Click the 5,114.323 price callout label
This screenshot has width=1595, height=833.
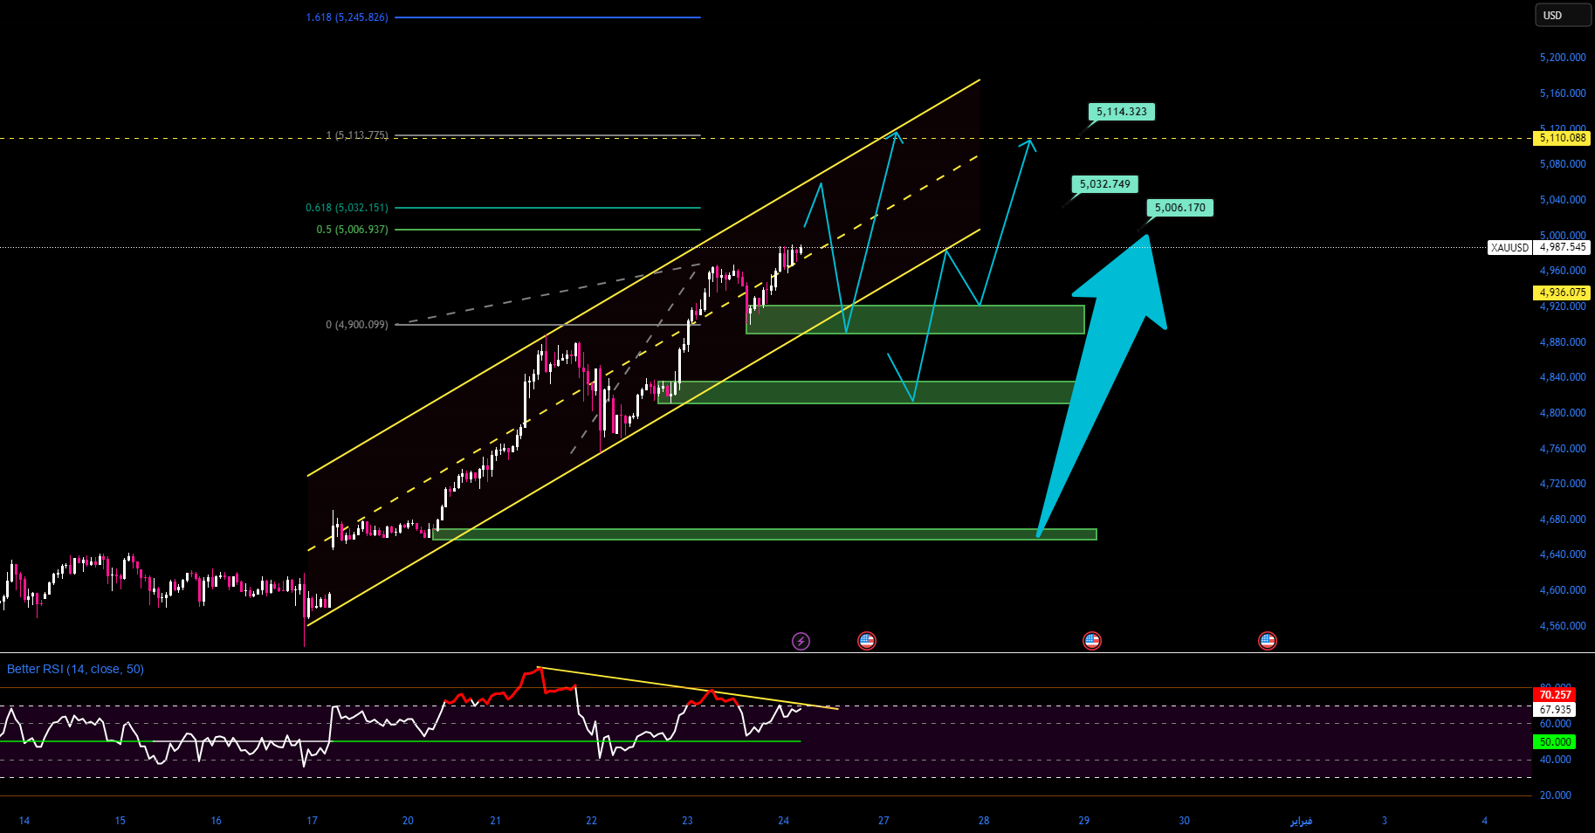click(1121, 112)
